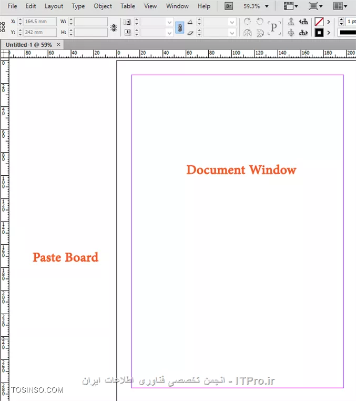Click the Shear X Angle icon
The height and width of the screenshot is (401, 356).
click(190, 33)
